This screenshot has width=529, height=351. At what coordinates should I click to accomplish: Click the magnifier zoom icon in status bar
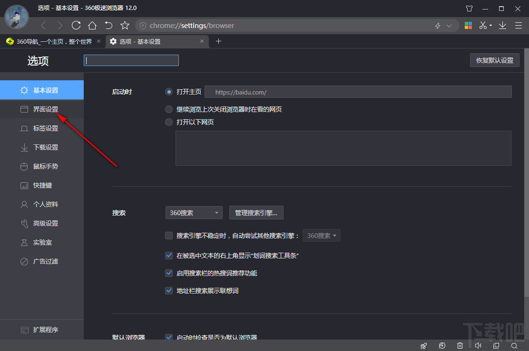[x=514, y=346]
